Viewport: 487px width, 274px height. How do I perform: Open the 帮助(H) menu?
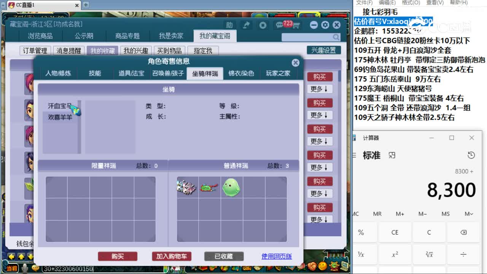click(458, 2)
